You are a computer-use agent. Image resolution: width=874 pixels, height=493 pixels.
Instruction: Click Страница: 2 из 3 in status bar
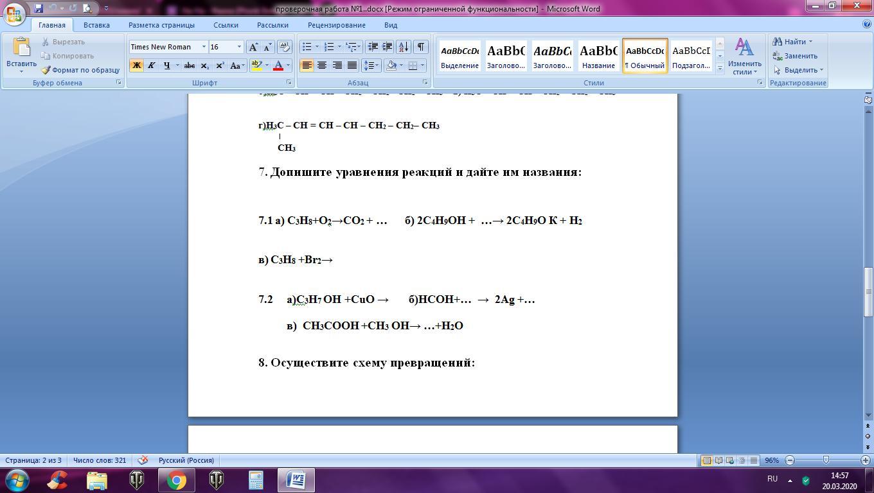tap(33, 460)
